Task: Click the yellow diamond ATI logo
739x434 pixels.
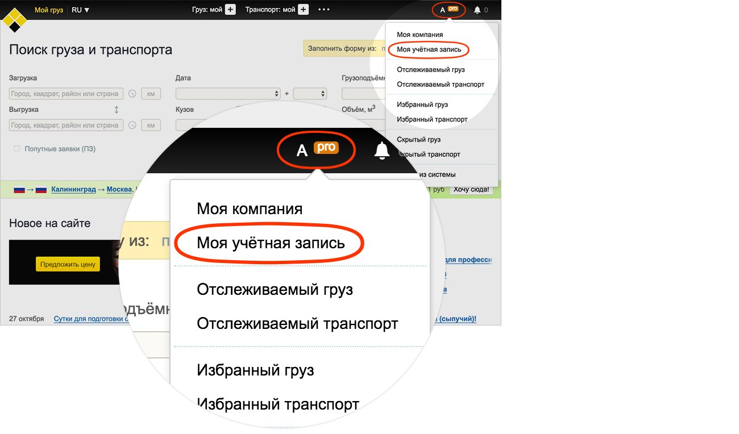Action: pyautogui.click(x=14, y=20)
